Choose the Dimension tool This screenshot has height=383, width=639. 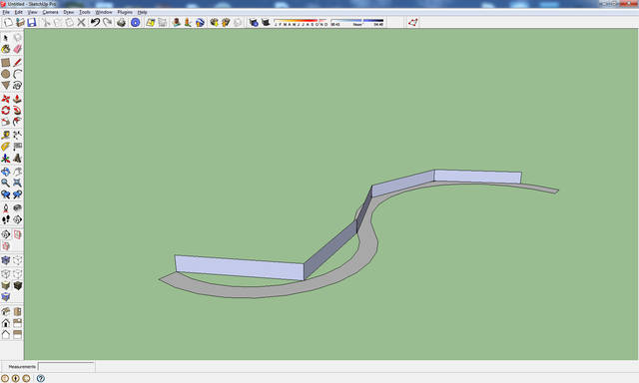coord(17,135)
